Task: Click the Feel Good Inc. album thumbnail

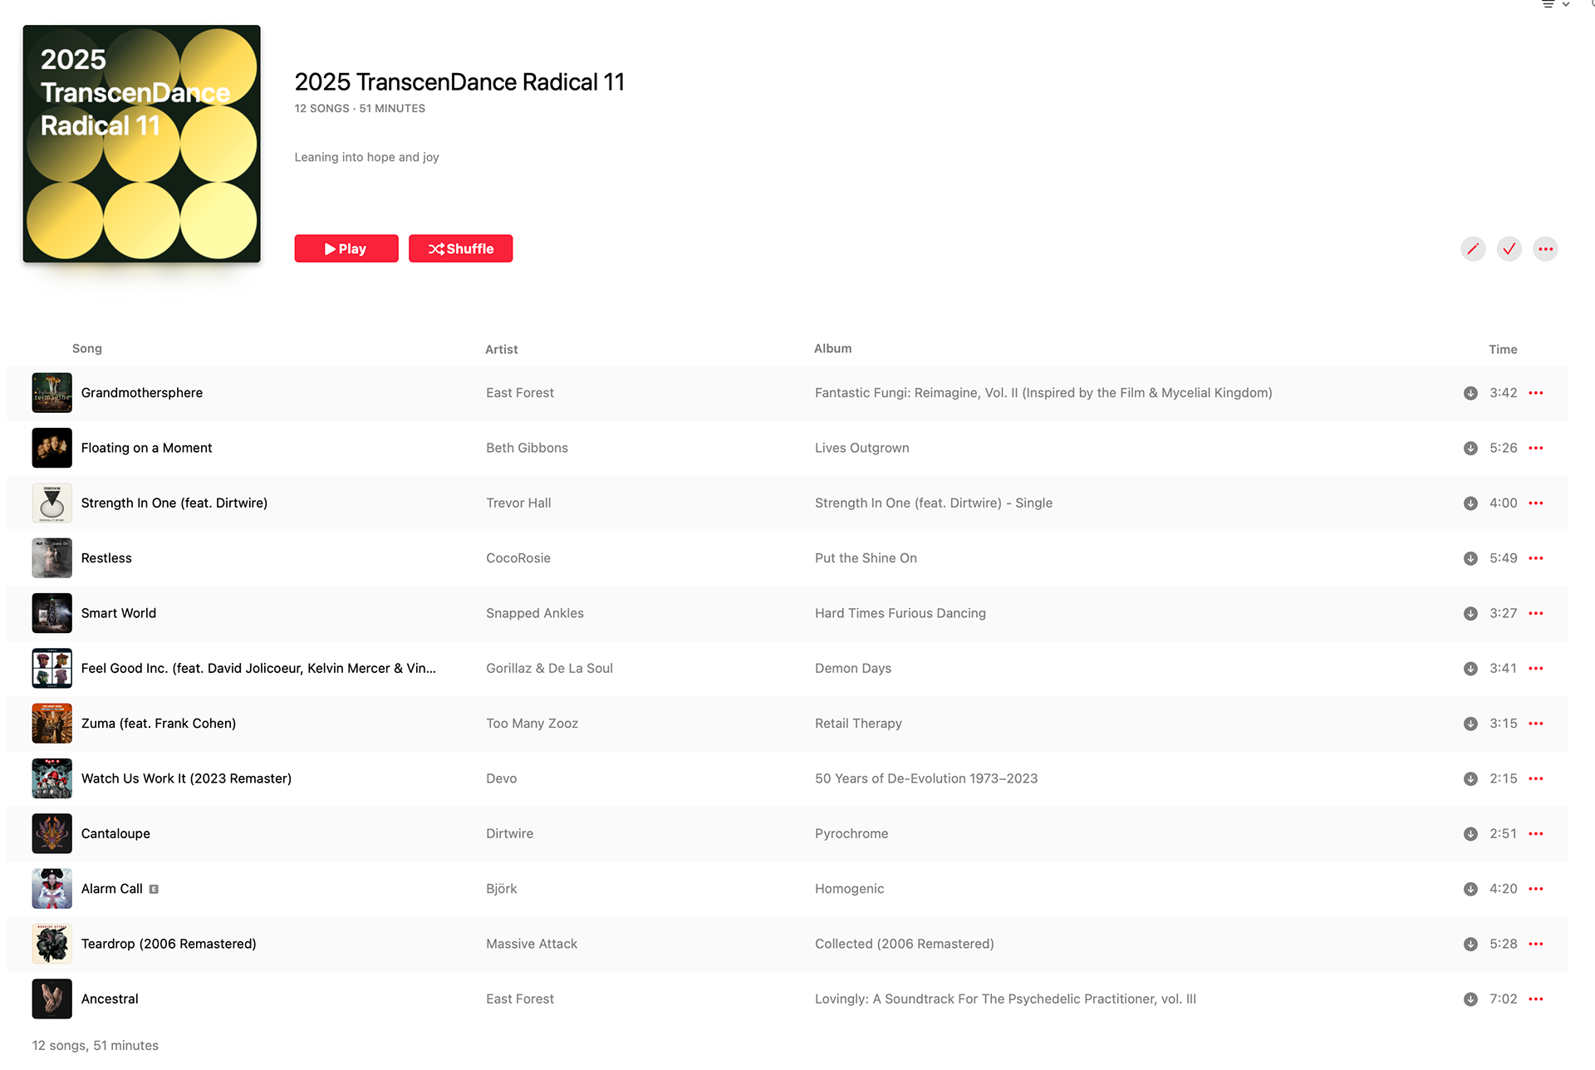Action: [52, 668]
